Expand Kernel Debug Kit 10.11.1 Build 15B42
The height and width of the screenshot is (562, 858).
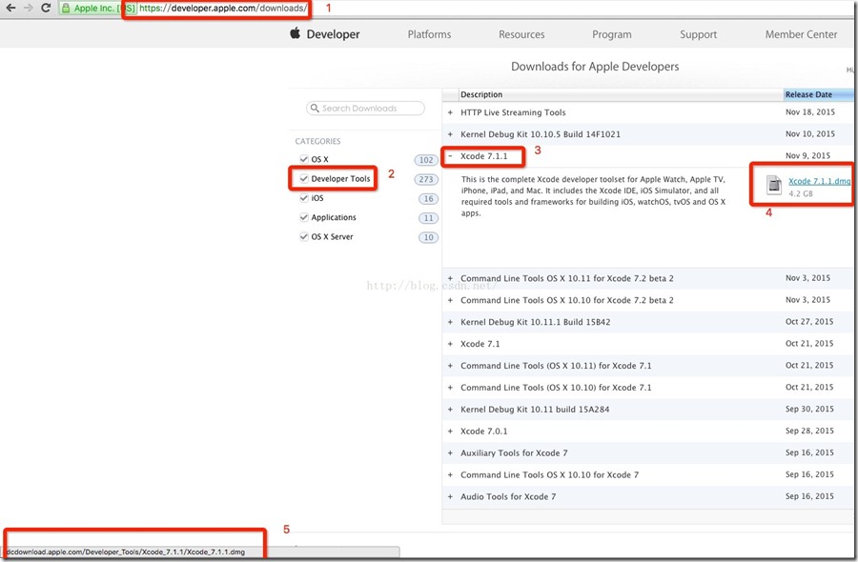point(450,322)
